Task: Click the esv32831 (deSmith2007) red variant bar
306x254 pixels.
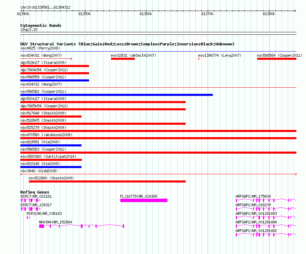Action: [123, 59]
